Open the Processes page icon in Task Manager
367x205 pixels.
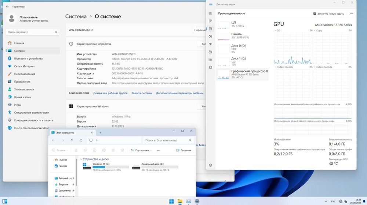click(x=210, y=21)
